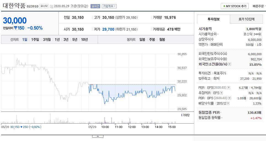This screenshot has width=266, height=141.
Task: Click the help icon next to 배당수익률 2019.12
Action: [x=228, y=103]
